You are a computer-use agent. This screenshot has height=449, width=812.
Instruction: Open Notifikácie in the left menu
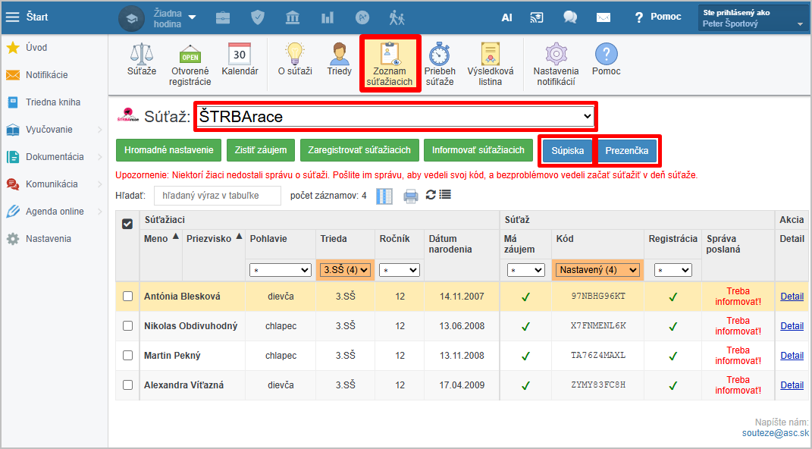pyautogui.click(x=46, y=75)
